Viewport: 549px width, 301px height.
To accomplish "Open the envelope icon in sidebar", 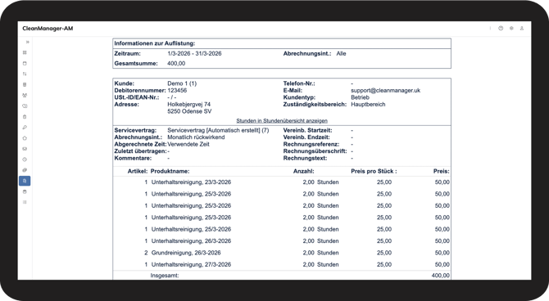I will coord(25,149).
